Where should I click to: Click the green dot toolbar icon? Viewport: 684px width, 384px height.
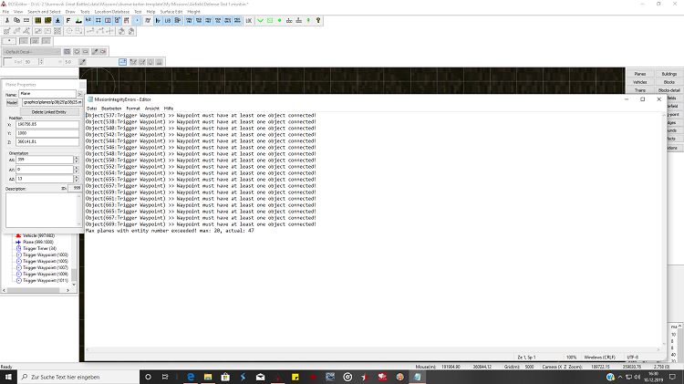coord(280,20)
